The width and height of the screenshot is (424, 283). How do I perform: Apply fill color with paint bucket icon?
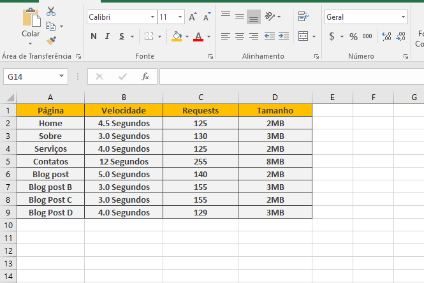point(177,36)
